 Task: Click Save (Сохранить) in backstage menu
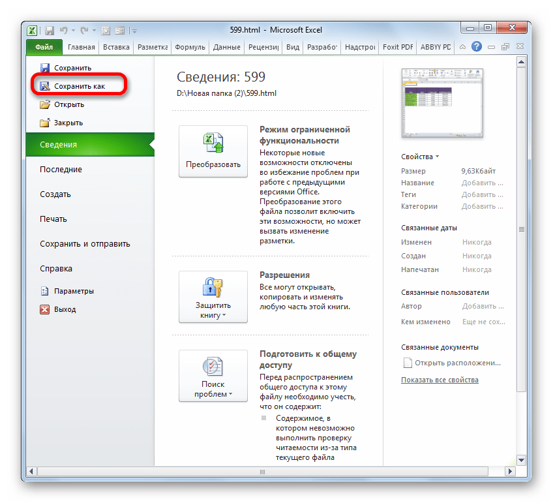point(66,68)
